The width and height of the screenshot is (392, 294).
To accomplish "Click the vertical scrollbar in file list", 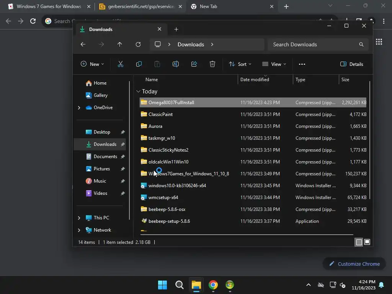I will coord(369,140).
